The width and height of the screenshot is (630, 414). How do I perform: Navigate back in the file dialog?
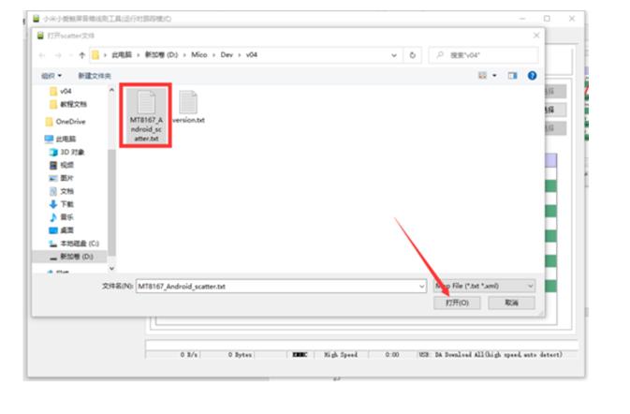point(42,55)
